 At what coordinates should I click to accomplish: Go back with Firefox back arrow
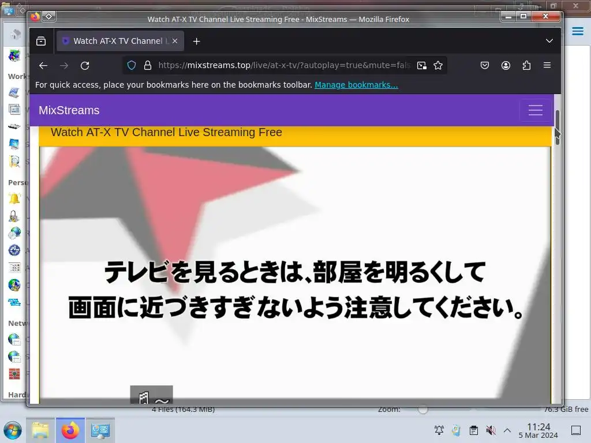[43, 66]
